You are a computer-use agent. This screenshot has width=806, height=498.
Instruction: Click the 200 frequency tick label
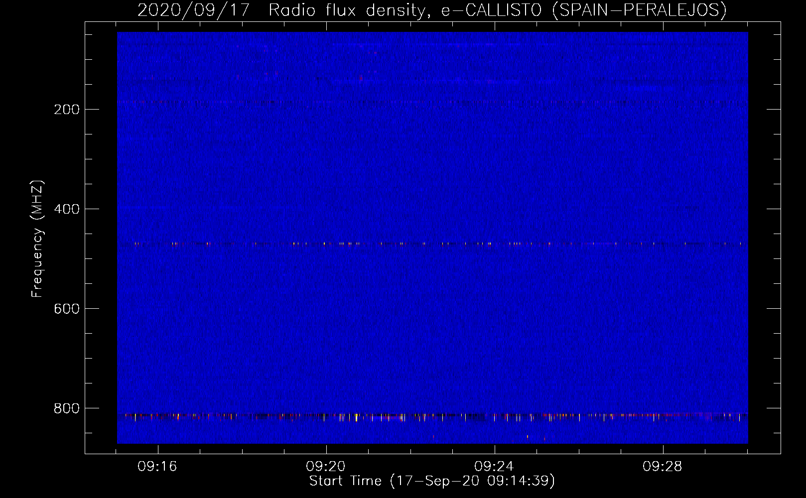[x=67, y=110]
